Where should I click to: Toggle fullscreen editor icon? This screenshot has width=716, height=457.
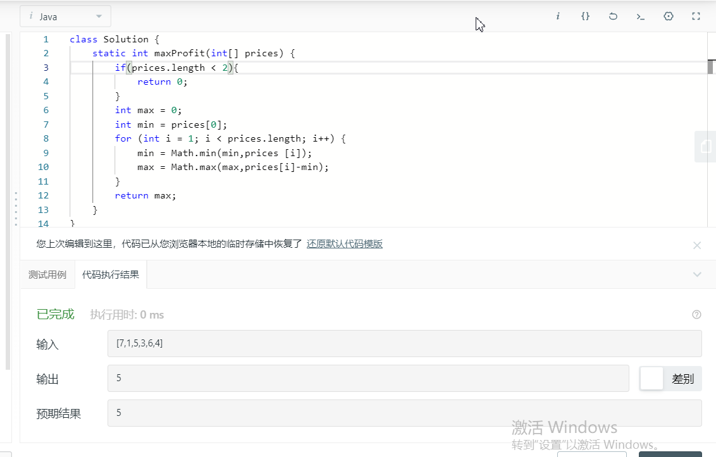point(696,16)
